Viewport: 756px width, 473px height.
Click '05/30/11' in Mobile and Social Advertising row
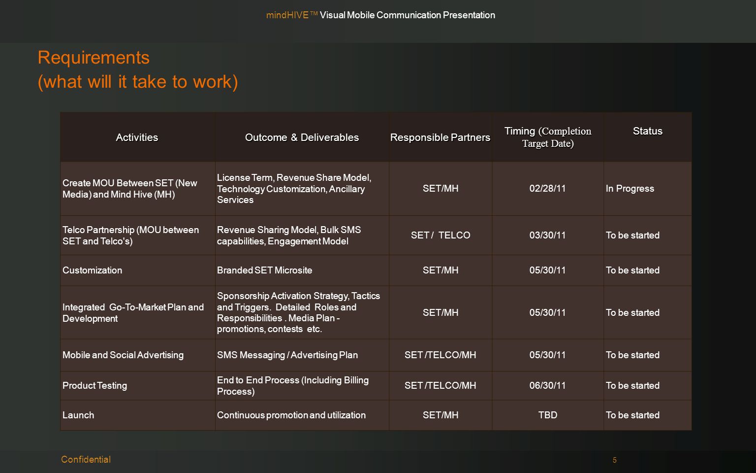coord(548,355)
